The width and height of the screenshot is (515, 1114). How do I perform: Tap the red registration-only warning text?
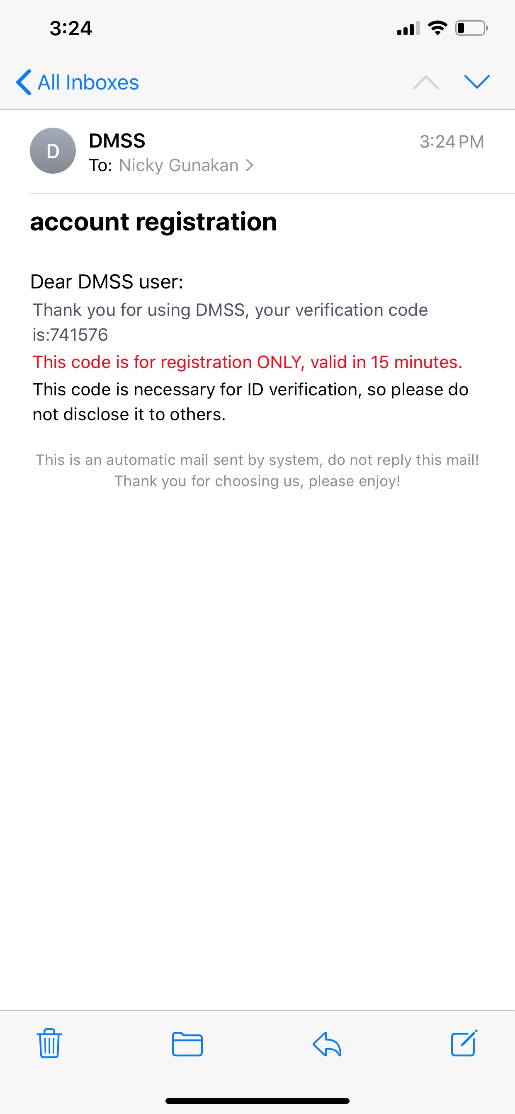[248, 362]
